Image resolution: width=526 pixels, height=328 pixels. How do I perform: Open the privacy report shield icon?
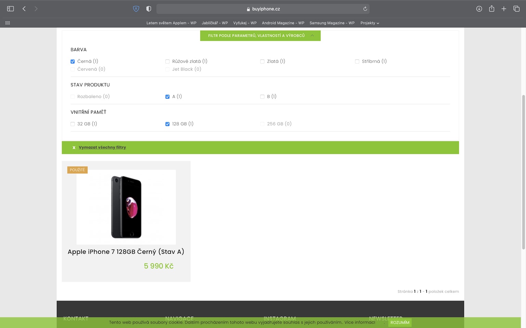(149, 9)
